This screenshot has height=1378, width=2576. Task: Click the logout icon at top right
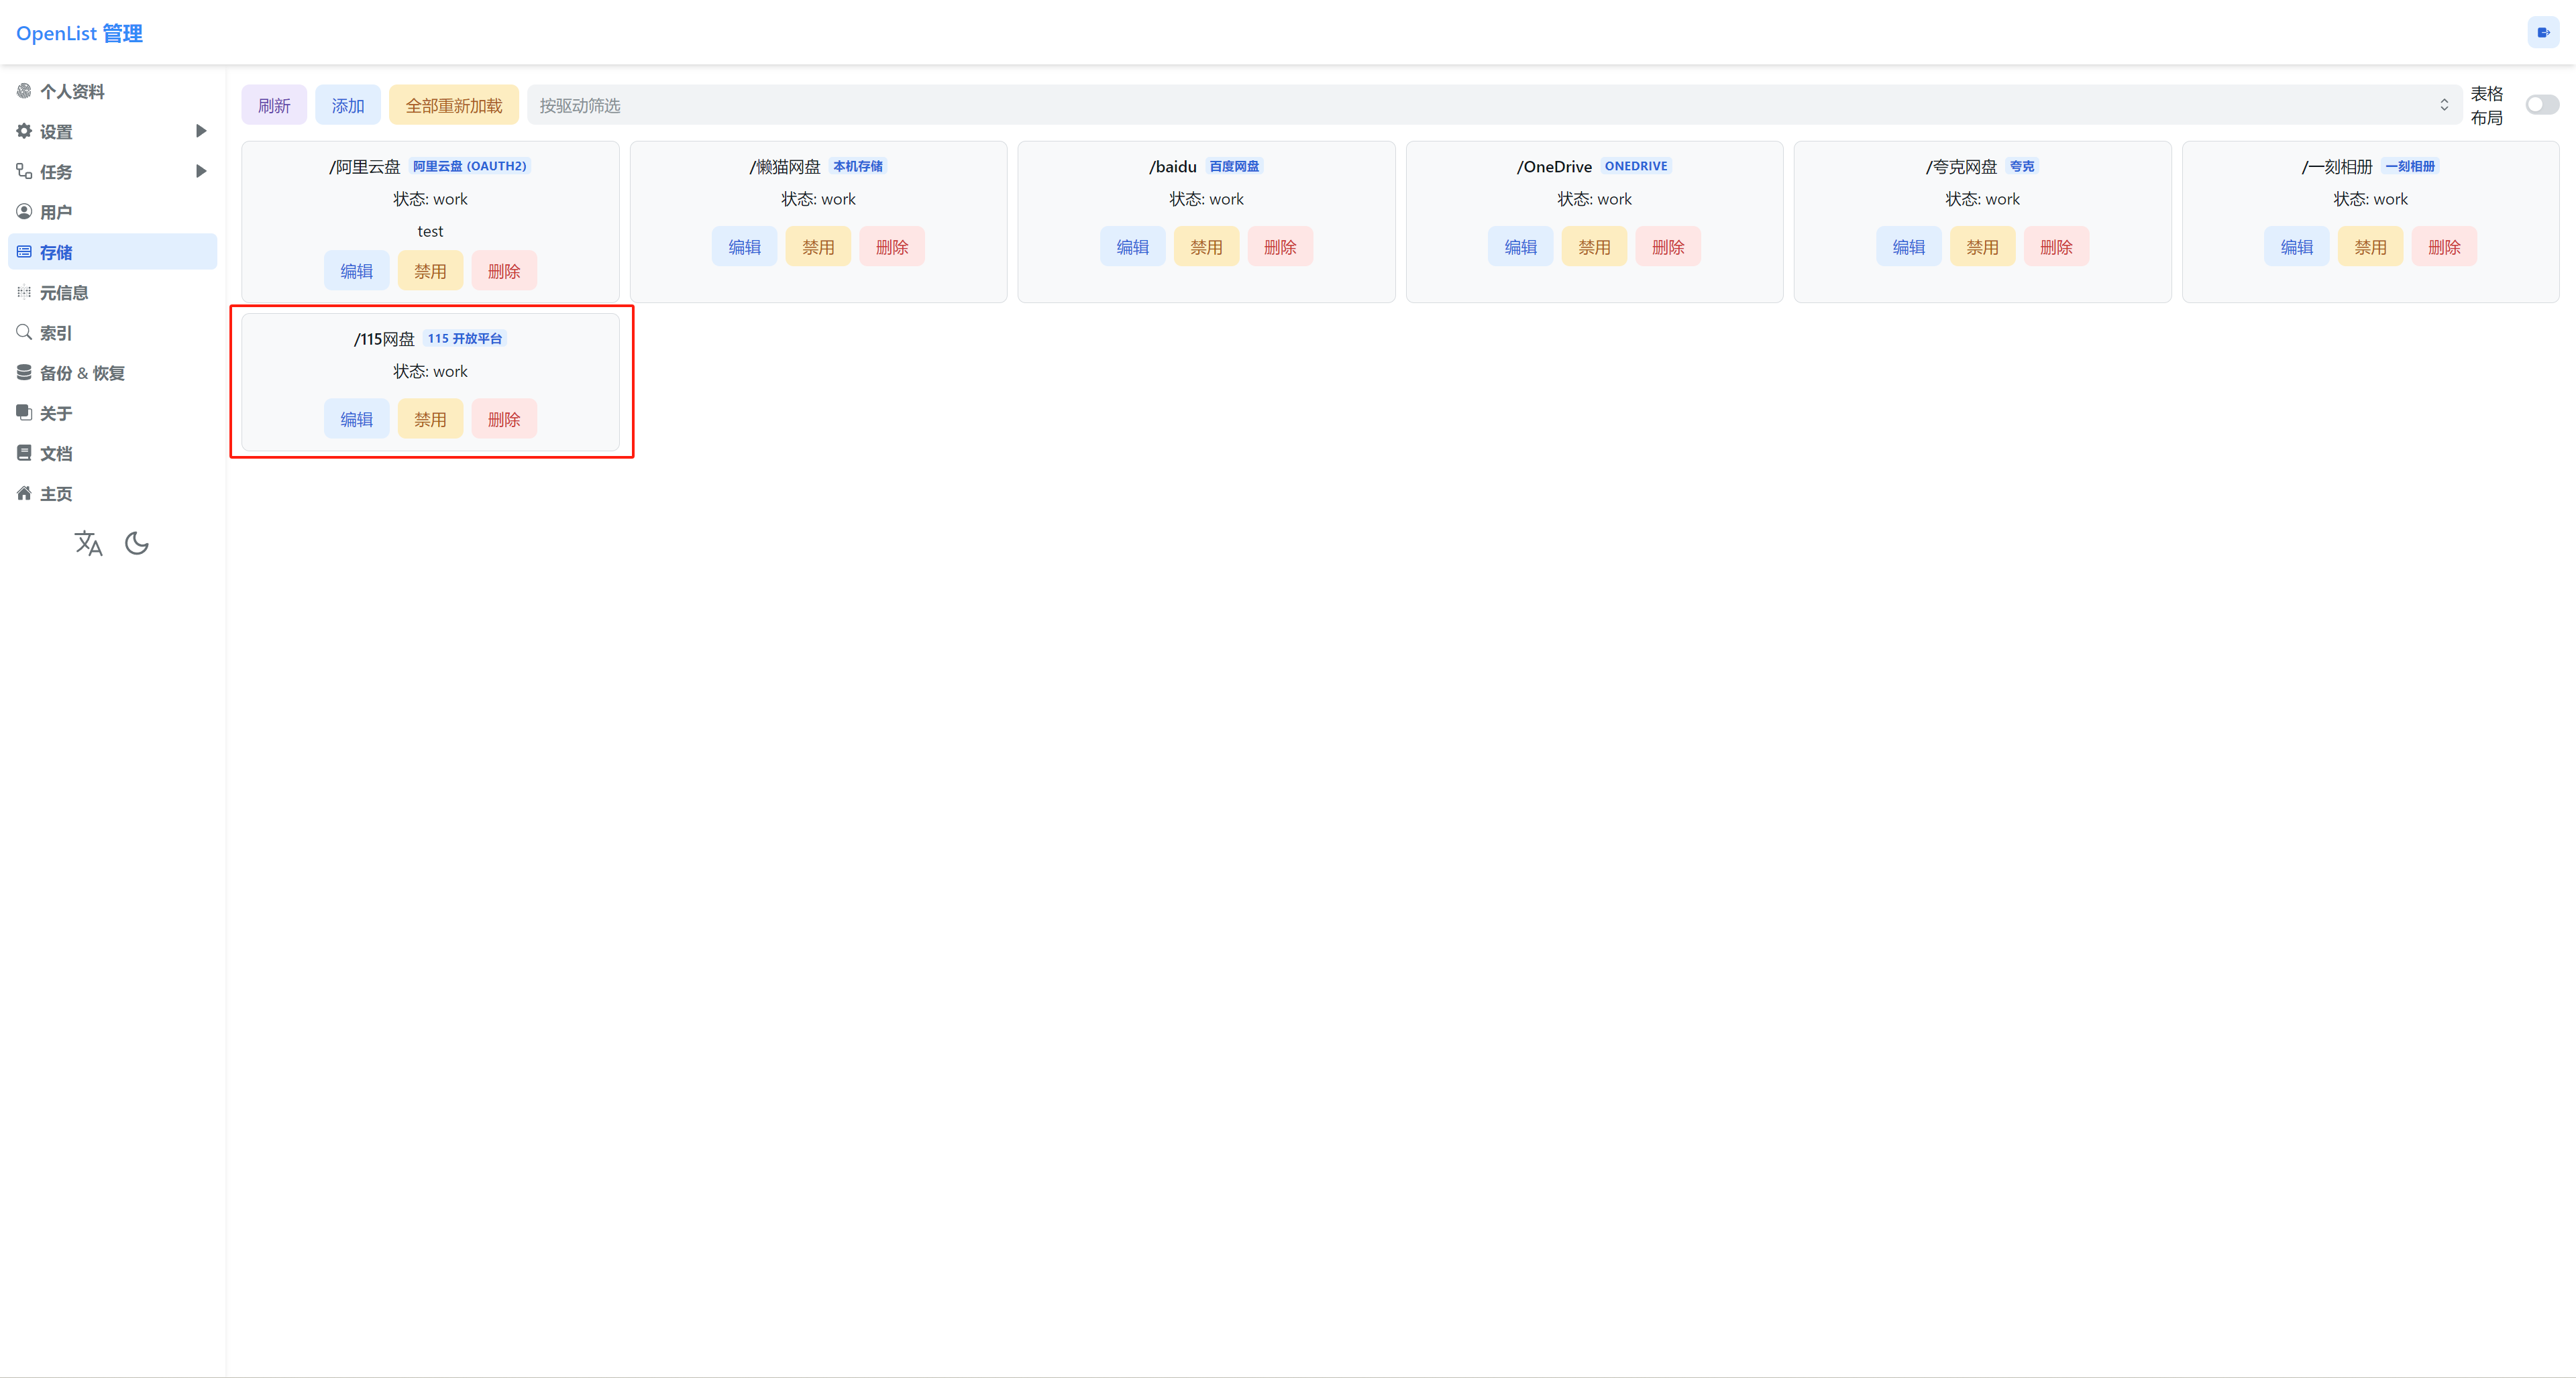coord(2543,32)
